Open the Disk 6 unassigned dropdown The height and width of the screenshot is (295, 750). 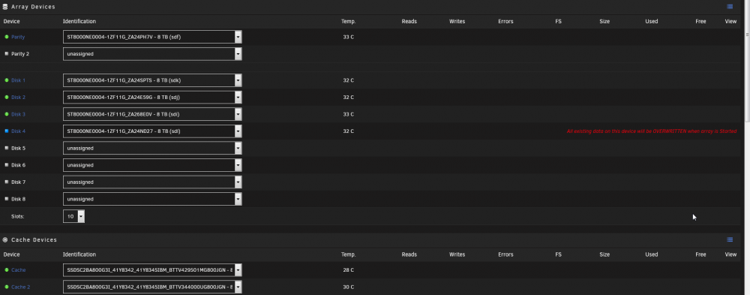[152, 165]
